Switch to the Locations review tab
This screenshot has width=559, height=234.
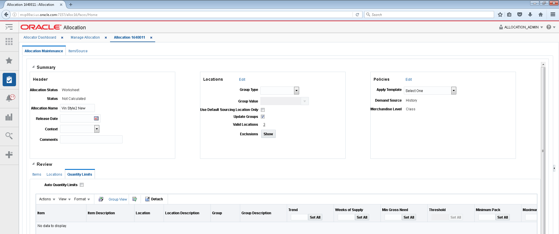pos(54,174)
